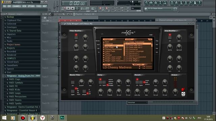Click the transport Play button
Screen dimensions: 216x121
click(68, 8)
